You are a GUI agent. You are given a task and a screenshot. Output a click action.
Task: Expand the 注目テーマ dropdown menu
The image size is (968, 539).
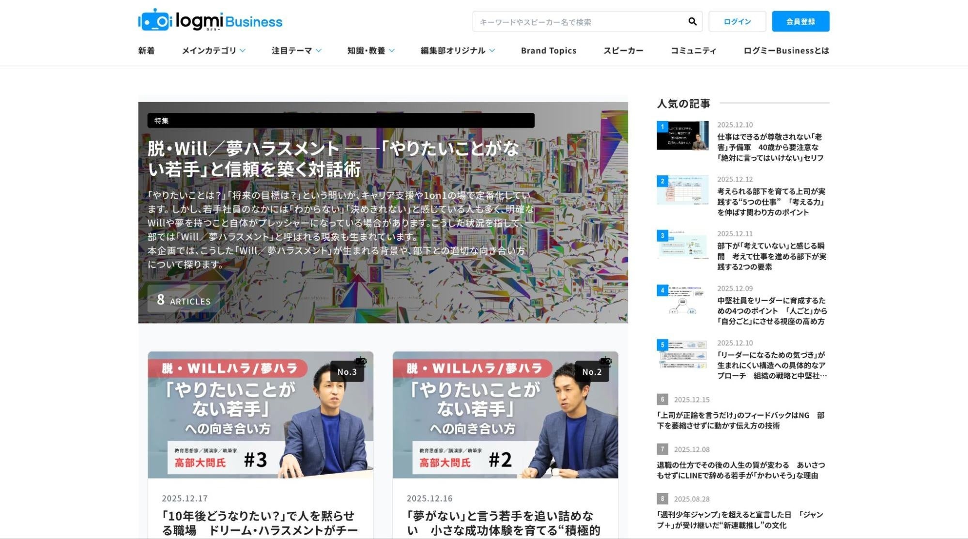point(296,50)
